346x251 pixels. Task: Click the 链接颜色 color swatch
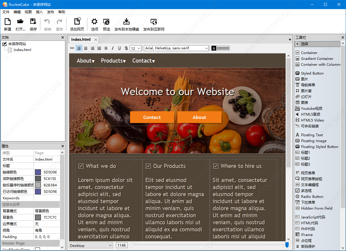point(38,172)
